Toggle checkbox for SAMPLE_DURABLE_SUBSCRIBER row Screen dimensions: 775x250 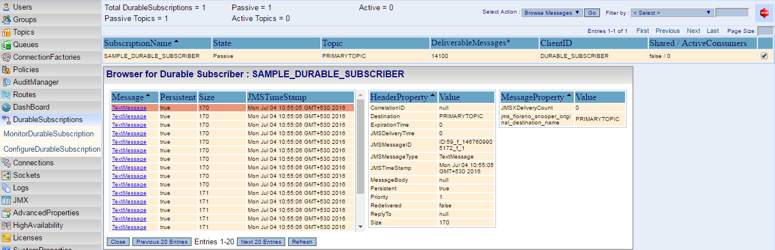click(764, 56)
